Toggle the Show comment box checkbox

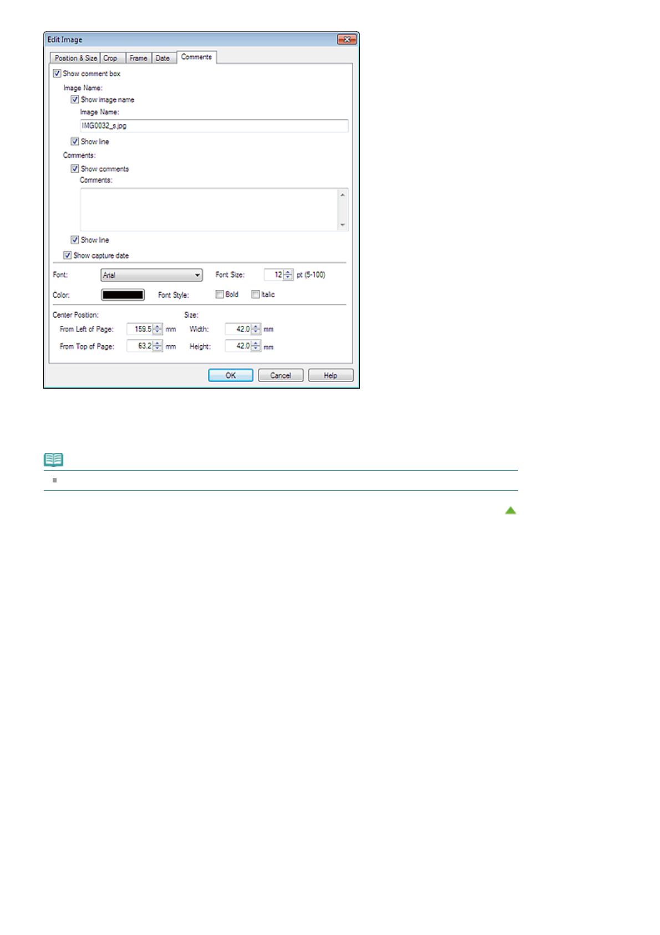click(57, 73)
